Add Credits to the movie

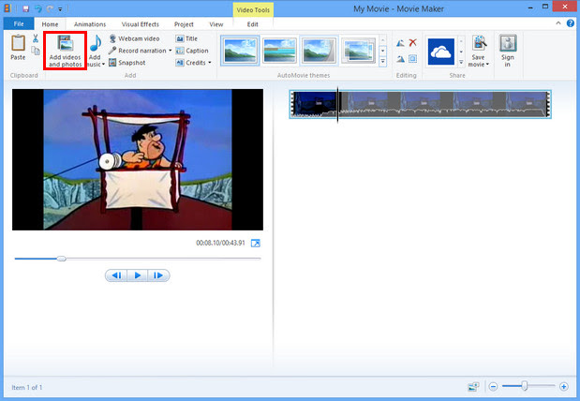[191, 63]
